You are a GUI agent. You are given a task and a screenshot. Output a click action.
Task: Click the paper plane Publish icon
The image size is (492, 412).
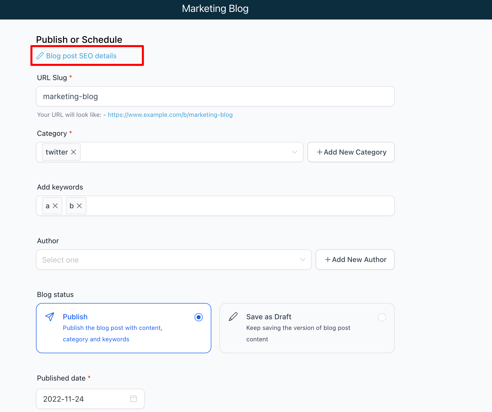coord(50,316)
